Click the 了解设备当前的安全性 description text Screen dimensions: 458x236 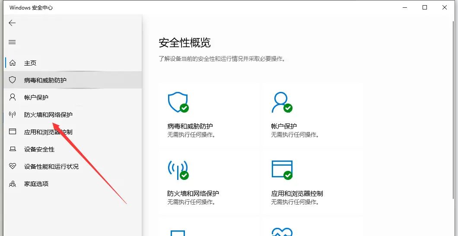point(222,59)
